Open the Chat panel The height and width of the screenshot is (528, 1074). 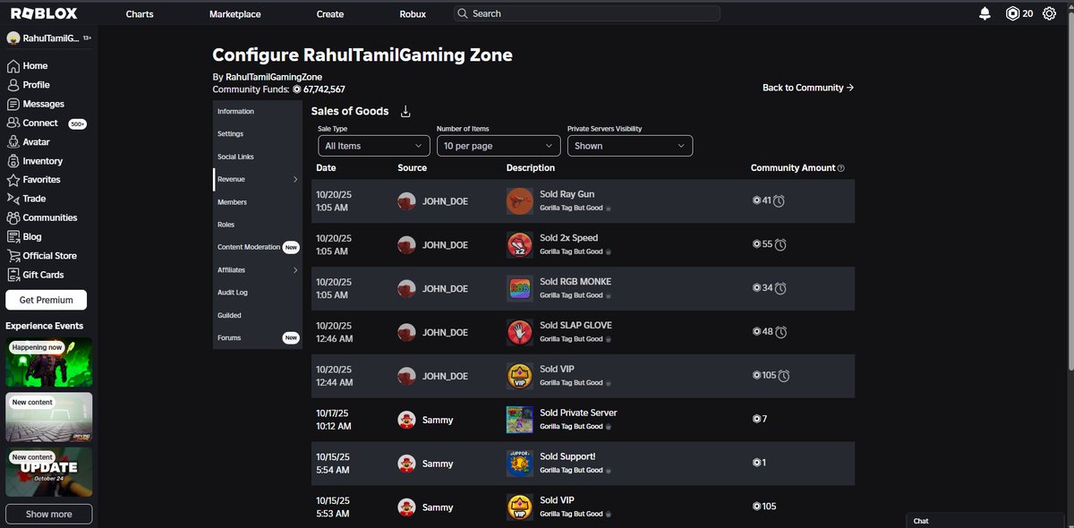pyautogui.click(x=987, y=521)
